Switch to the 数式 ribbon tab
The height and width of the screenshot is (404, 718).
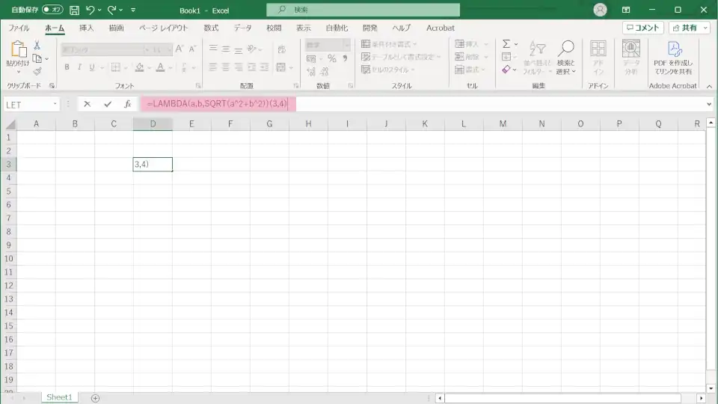(211, 28)
